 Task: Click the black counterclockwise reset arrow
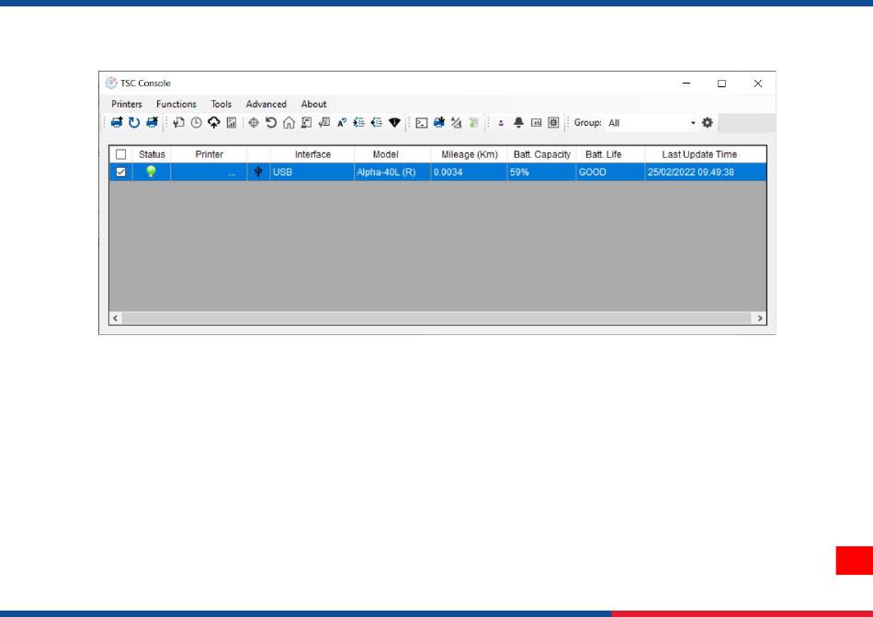click(x=271, y=122)
